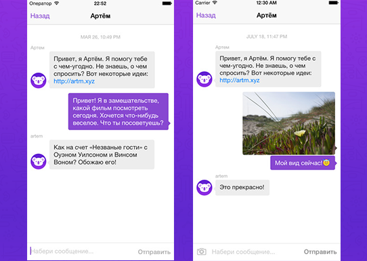The width and height of the screenshot is (367, 261).
Task: Tap the Оператор carrier label
Action: [41, 3]
